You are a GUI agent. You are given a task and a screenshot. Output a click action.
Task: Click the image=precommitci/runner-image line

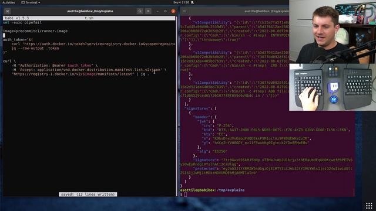[35, 31]
